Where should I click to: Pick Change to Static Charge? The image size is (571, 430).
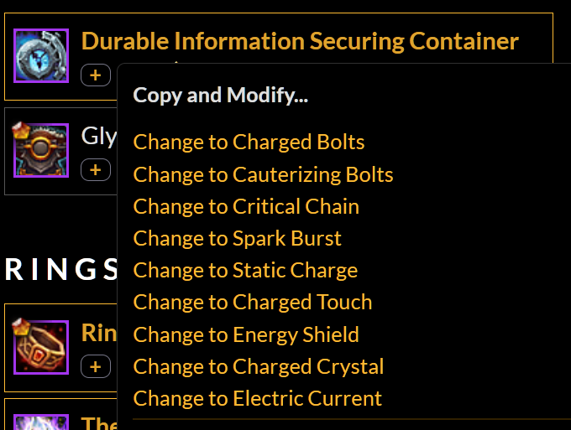point(245,271)
